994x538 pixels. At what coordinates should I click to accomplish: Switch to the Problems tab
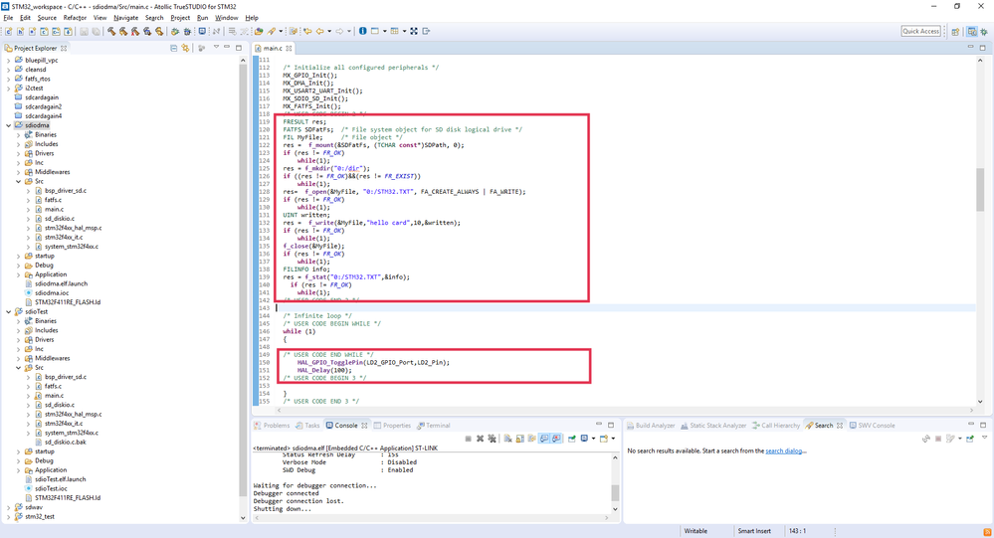(x=272, y=426)
